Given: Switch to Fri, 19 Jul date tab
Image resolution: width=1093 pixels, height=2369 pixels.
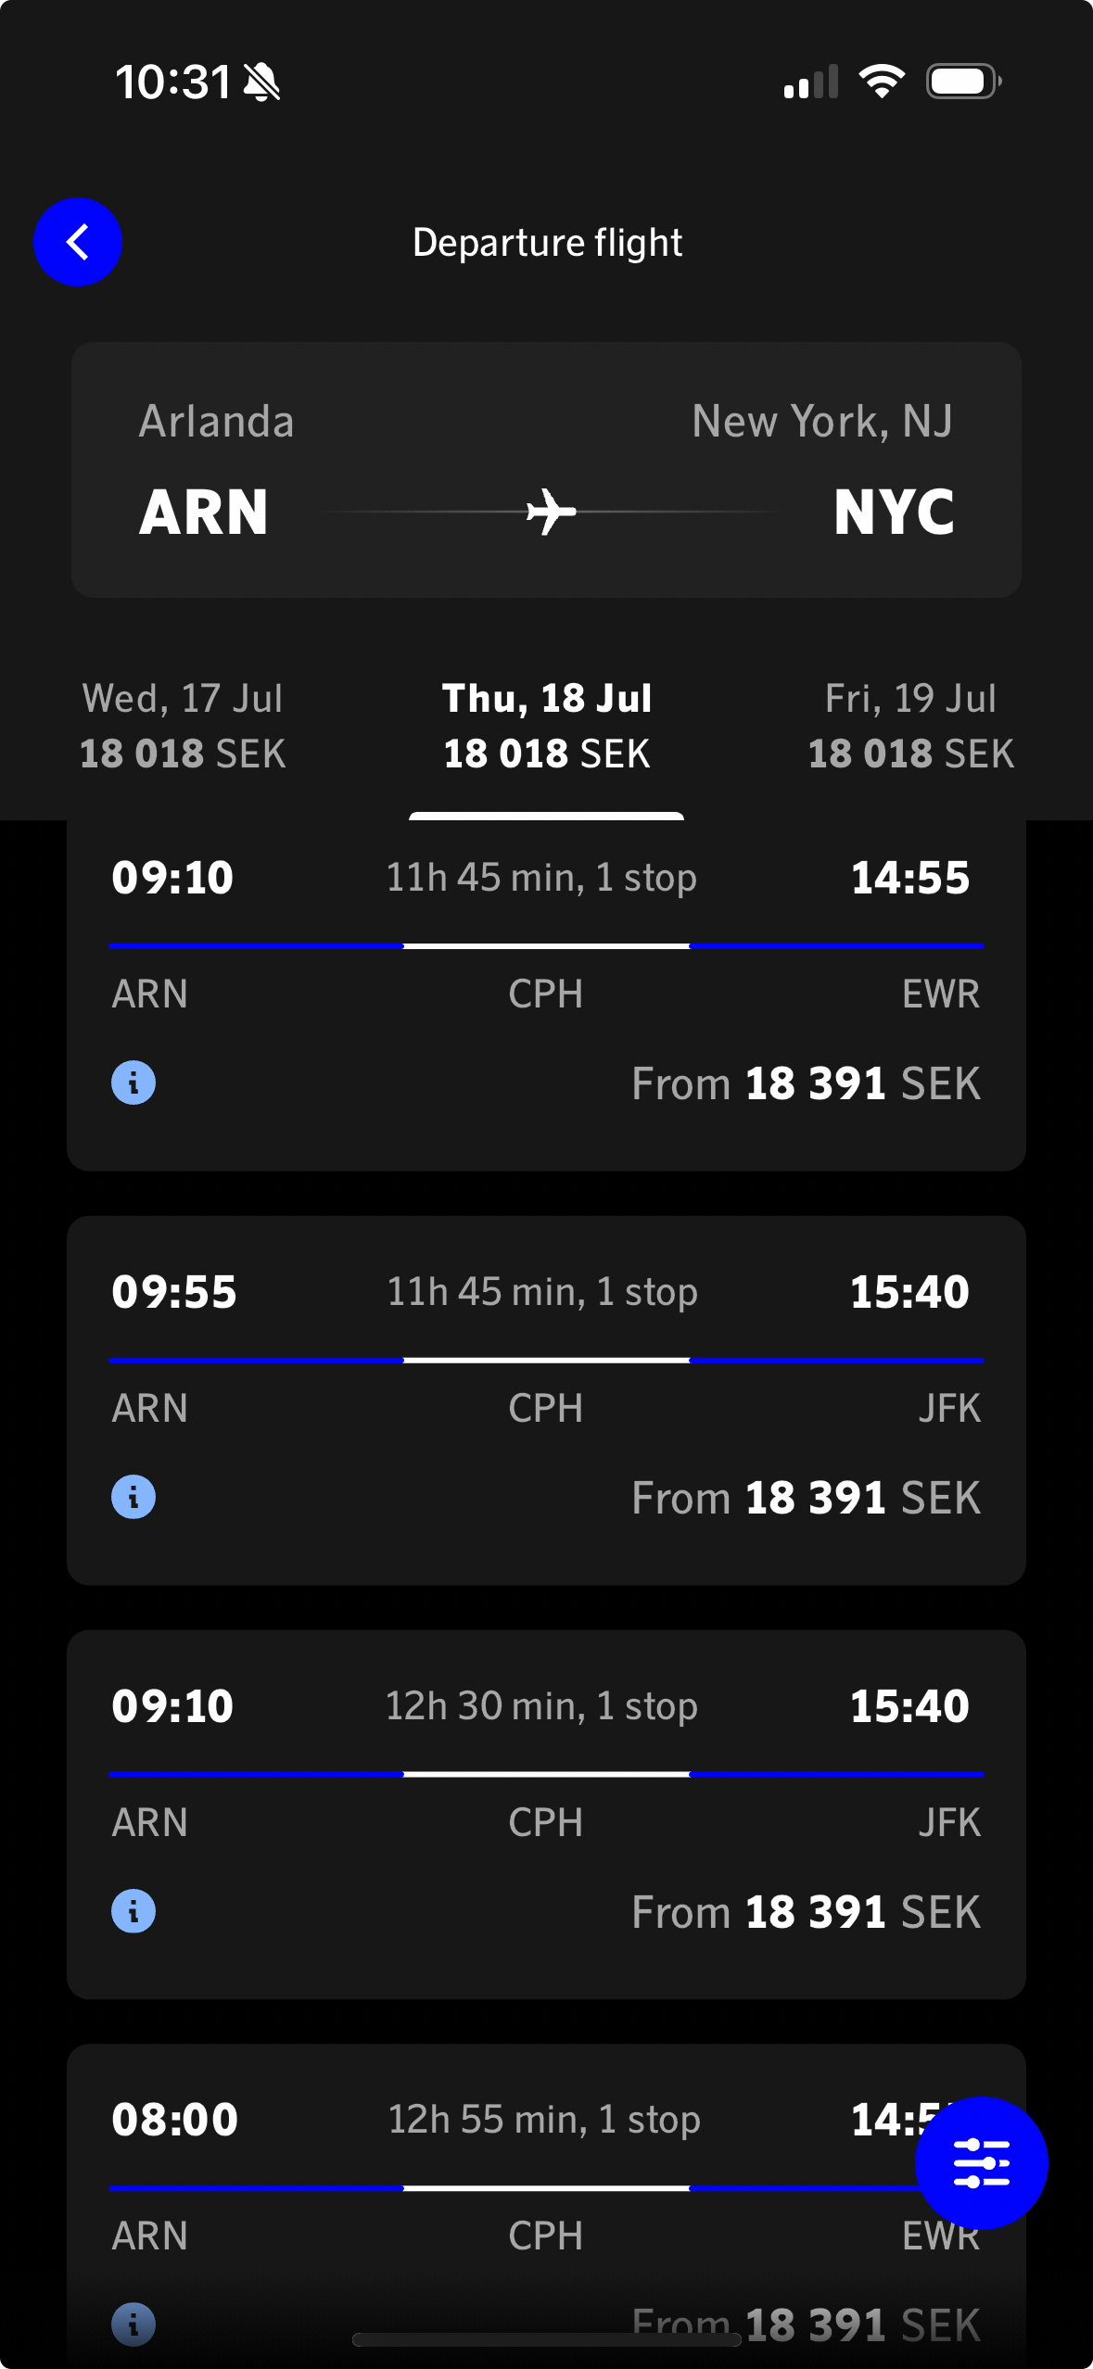Looking at the screenshot, I should coord(910,726).
